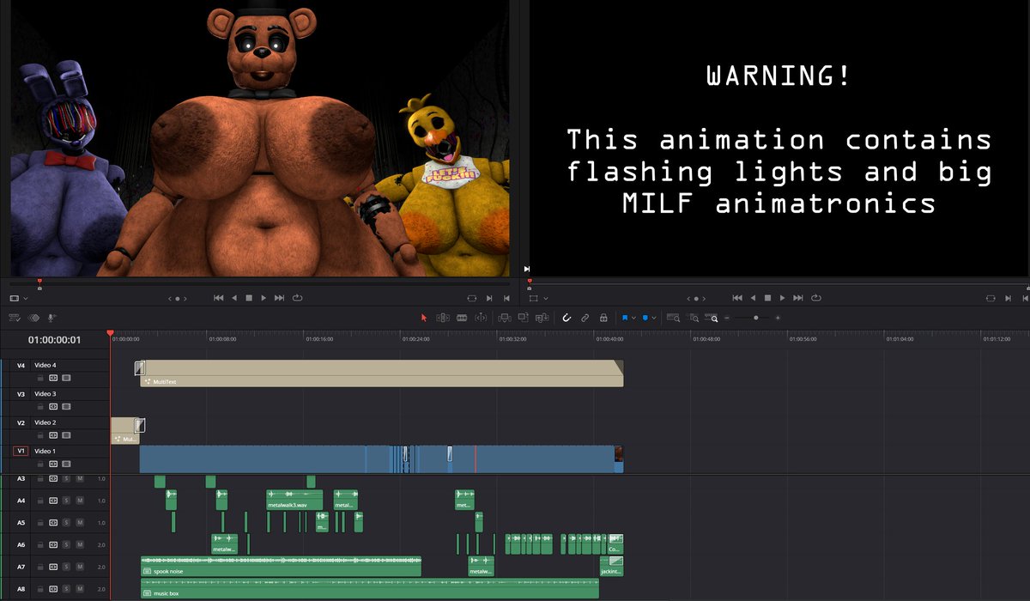Click the 01:00:00:01 timecode field
Image resolution: width=1030 pixels, height=601 pixels.
pyautogui.click(x=55, y=340)
